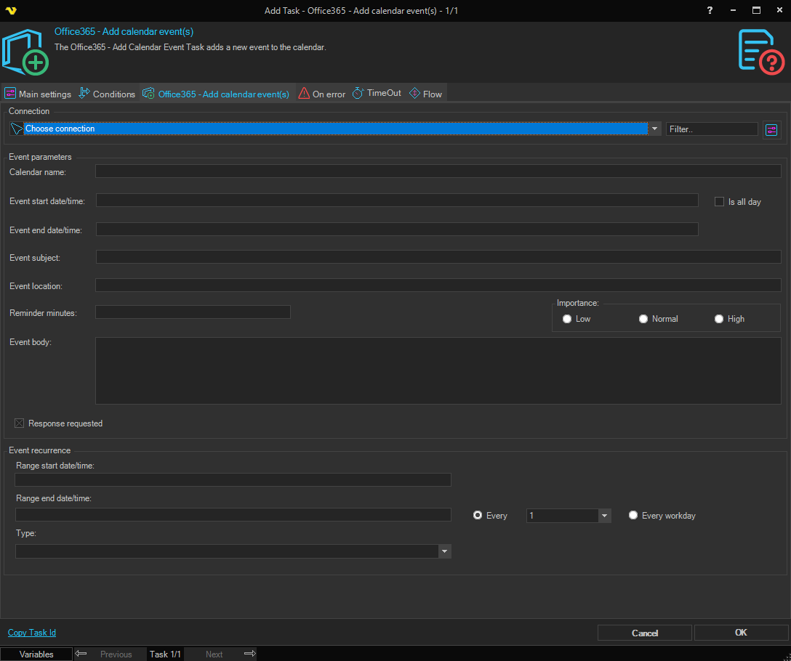Select Normal importance radio button
The image size is (791, 661).
tap(643, 319)
